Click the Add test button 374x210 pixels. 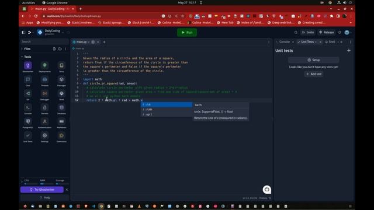tap(314, 74)
